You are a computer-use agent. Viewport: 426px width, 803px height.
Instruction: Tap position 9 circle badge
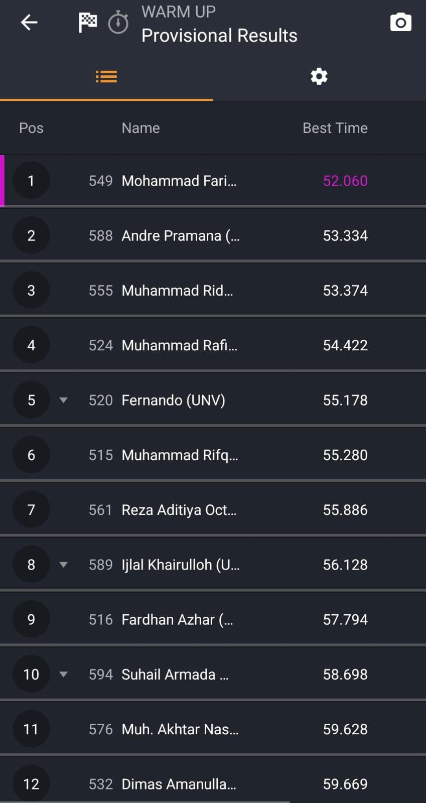pyautogui.click(x=31, y=619)
